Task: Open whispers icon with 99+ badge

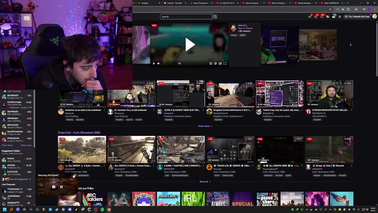Action: point(322,17)
